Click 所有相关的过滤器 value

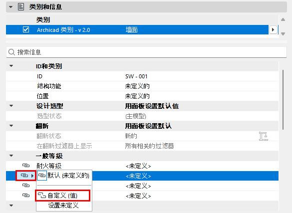coord(149,146)
